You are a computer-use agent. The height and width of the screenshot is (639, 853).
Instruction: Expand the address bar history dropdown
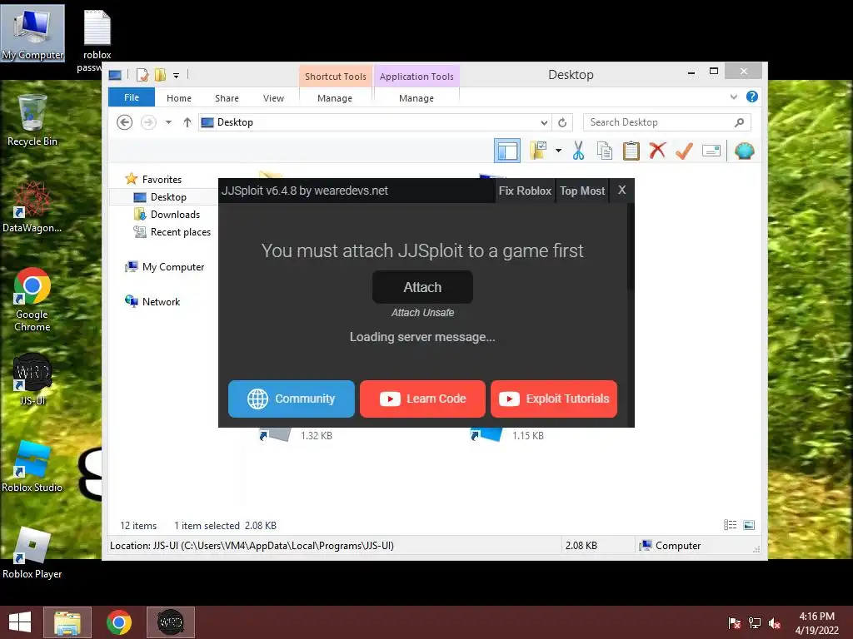pos(544,123)
